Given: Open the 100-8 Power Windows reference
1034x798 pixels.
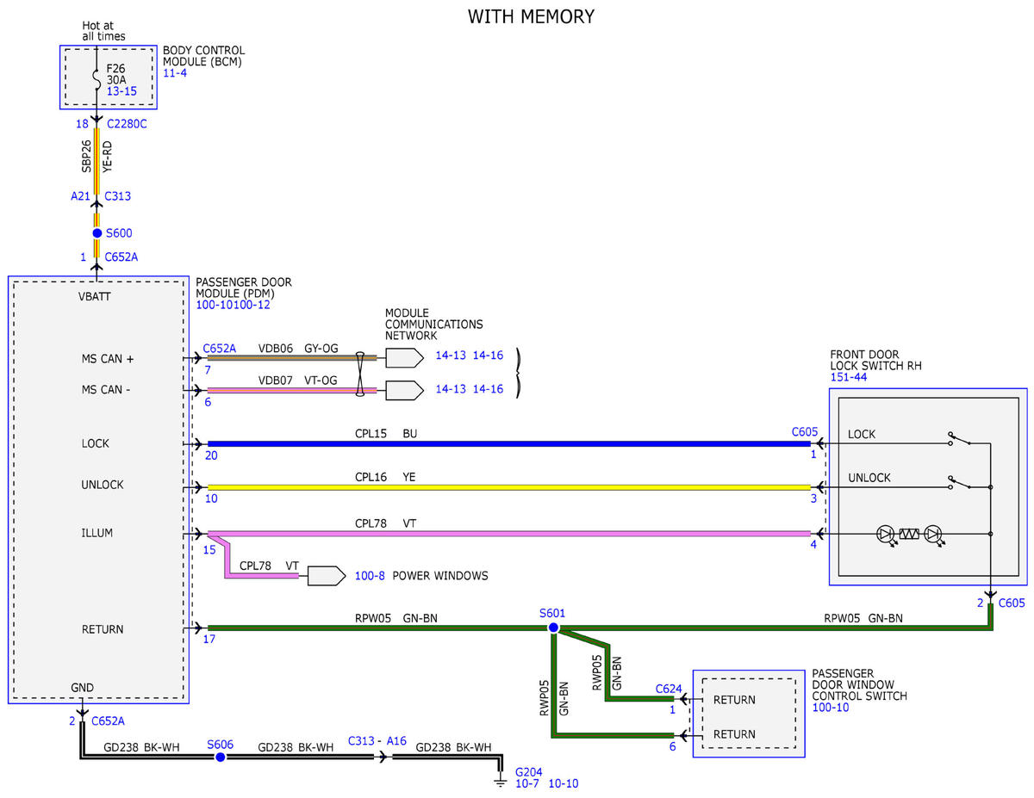Looking at the screenshot, I should point(371,575).
